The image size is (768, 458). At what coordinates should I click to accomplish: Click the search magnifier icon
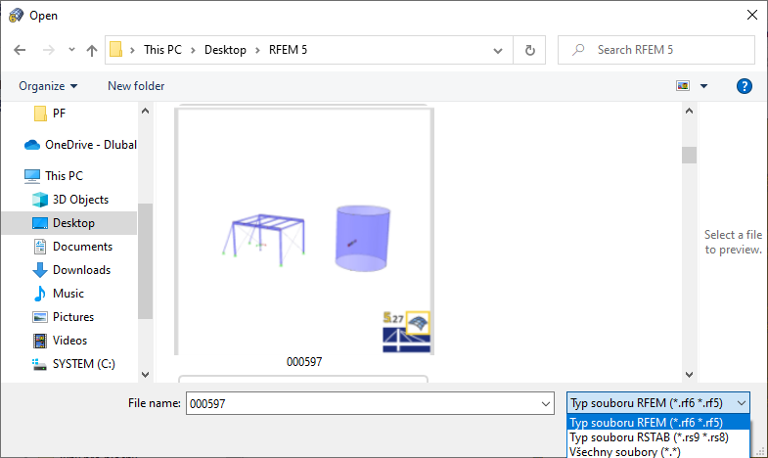coord(578,50)
